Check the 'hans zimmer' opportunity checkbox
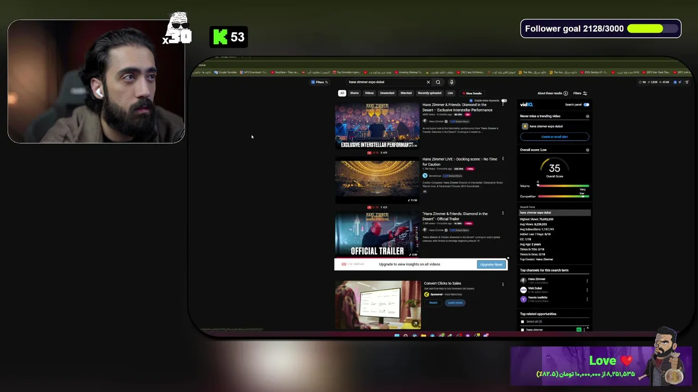 (x=522, y=329)
